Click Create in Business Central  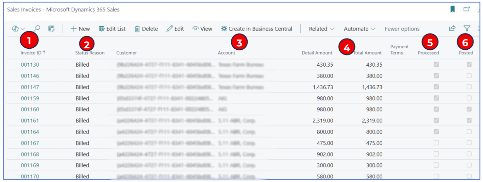257,29
